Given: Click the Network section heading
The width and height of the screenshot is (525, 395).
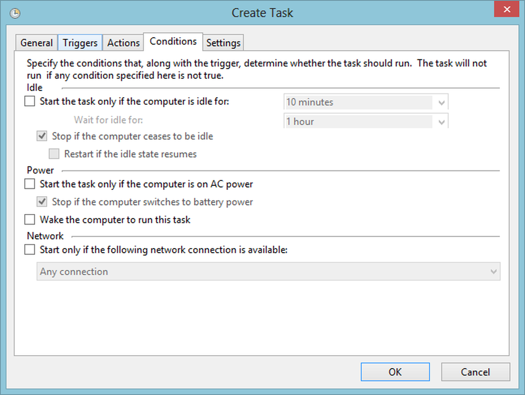Looking at the screenshot, I should [45, 236].
